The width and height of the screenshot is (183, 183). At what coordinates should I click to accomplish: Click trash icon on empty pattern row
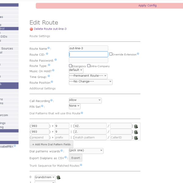click(x=136, y=138)
